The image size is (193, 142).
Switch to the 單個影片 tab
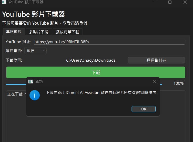click(14, 32)
